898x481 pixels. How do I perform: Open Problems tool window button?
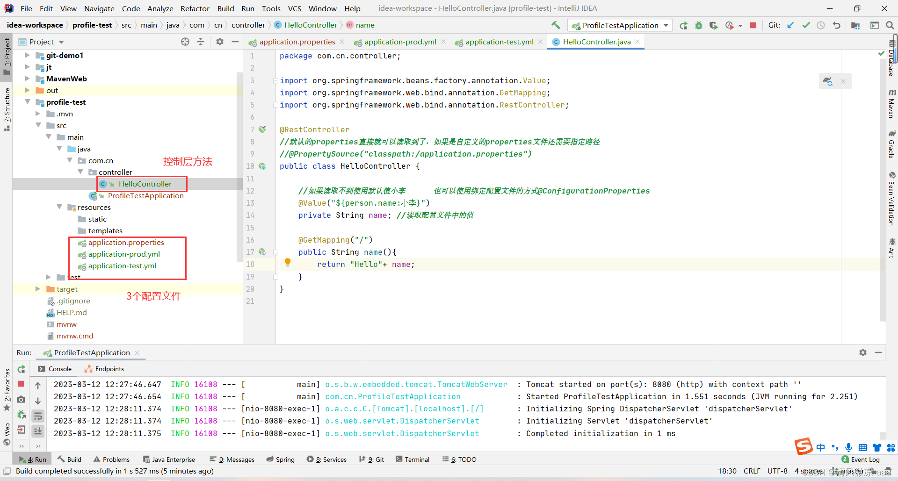tap(111, 459)
